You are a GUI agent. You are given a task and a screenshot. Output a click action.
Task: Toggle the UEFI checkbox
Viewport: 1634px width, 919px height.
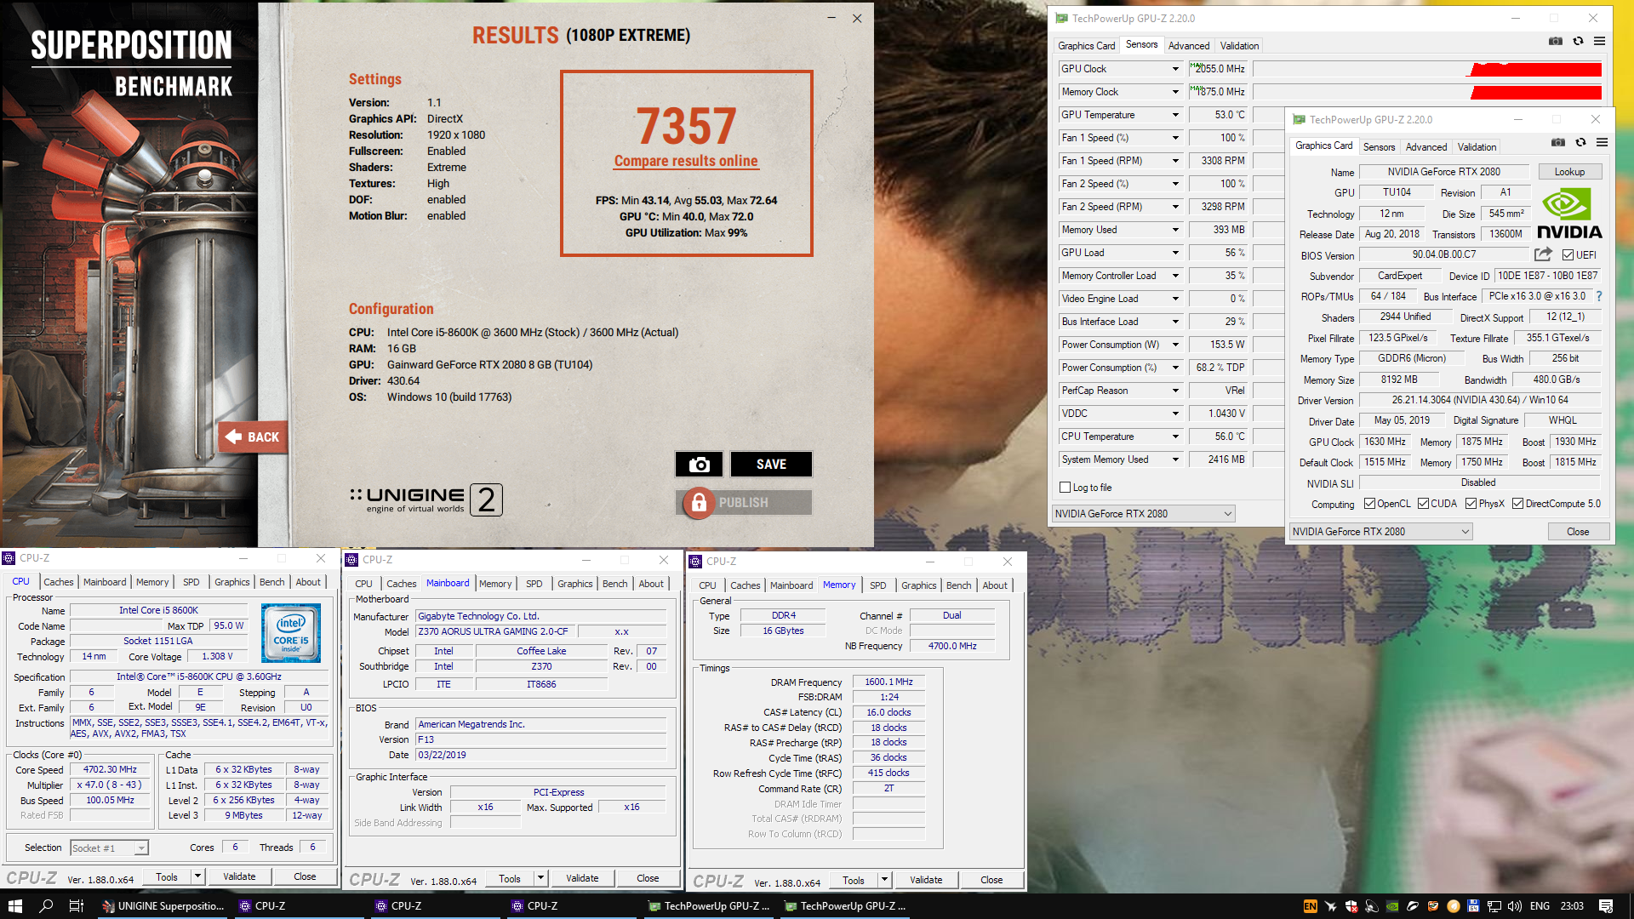(x=1568, y=254)
